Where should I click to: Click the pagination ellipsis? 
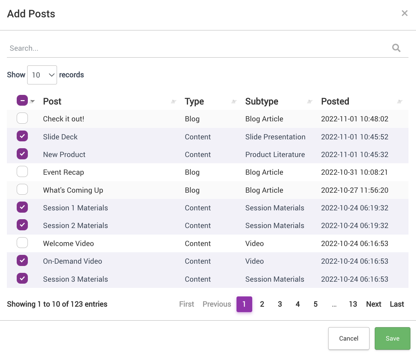tap(334, 305)
